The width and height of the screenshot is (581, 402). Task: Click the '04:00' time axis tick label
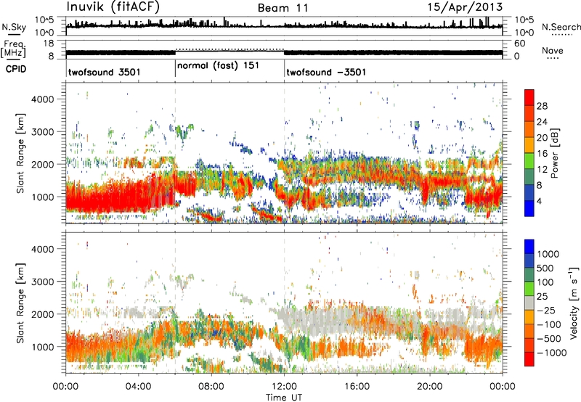click(139, 387)
